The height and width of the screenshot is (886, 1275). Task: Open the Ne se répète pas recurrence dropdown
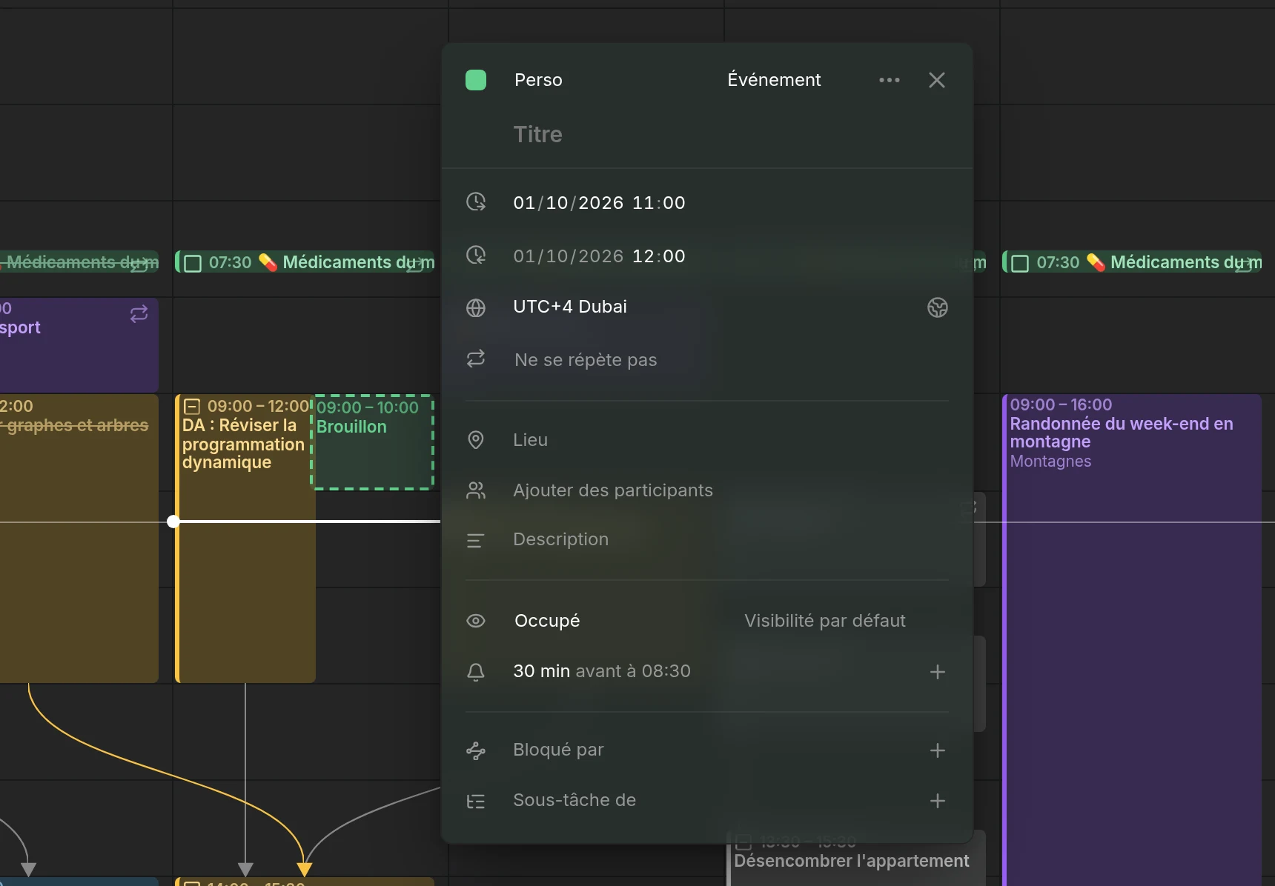586,360
